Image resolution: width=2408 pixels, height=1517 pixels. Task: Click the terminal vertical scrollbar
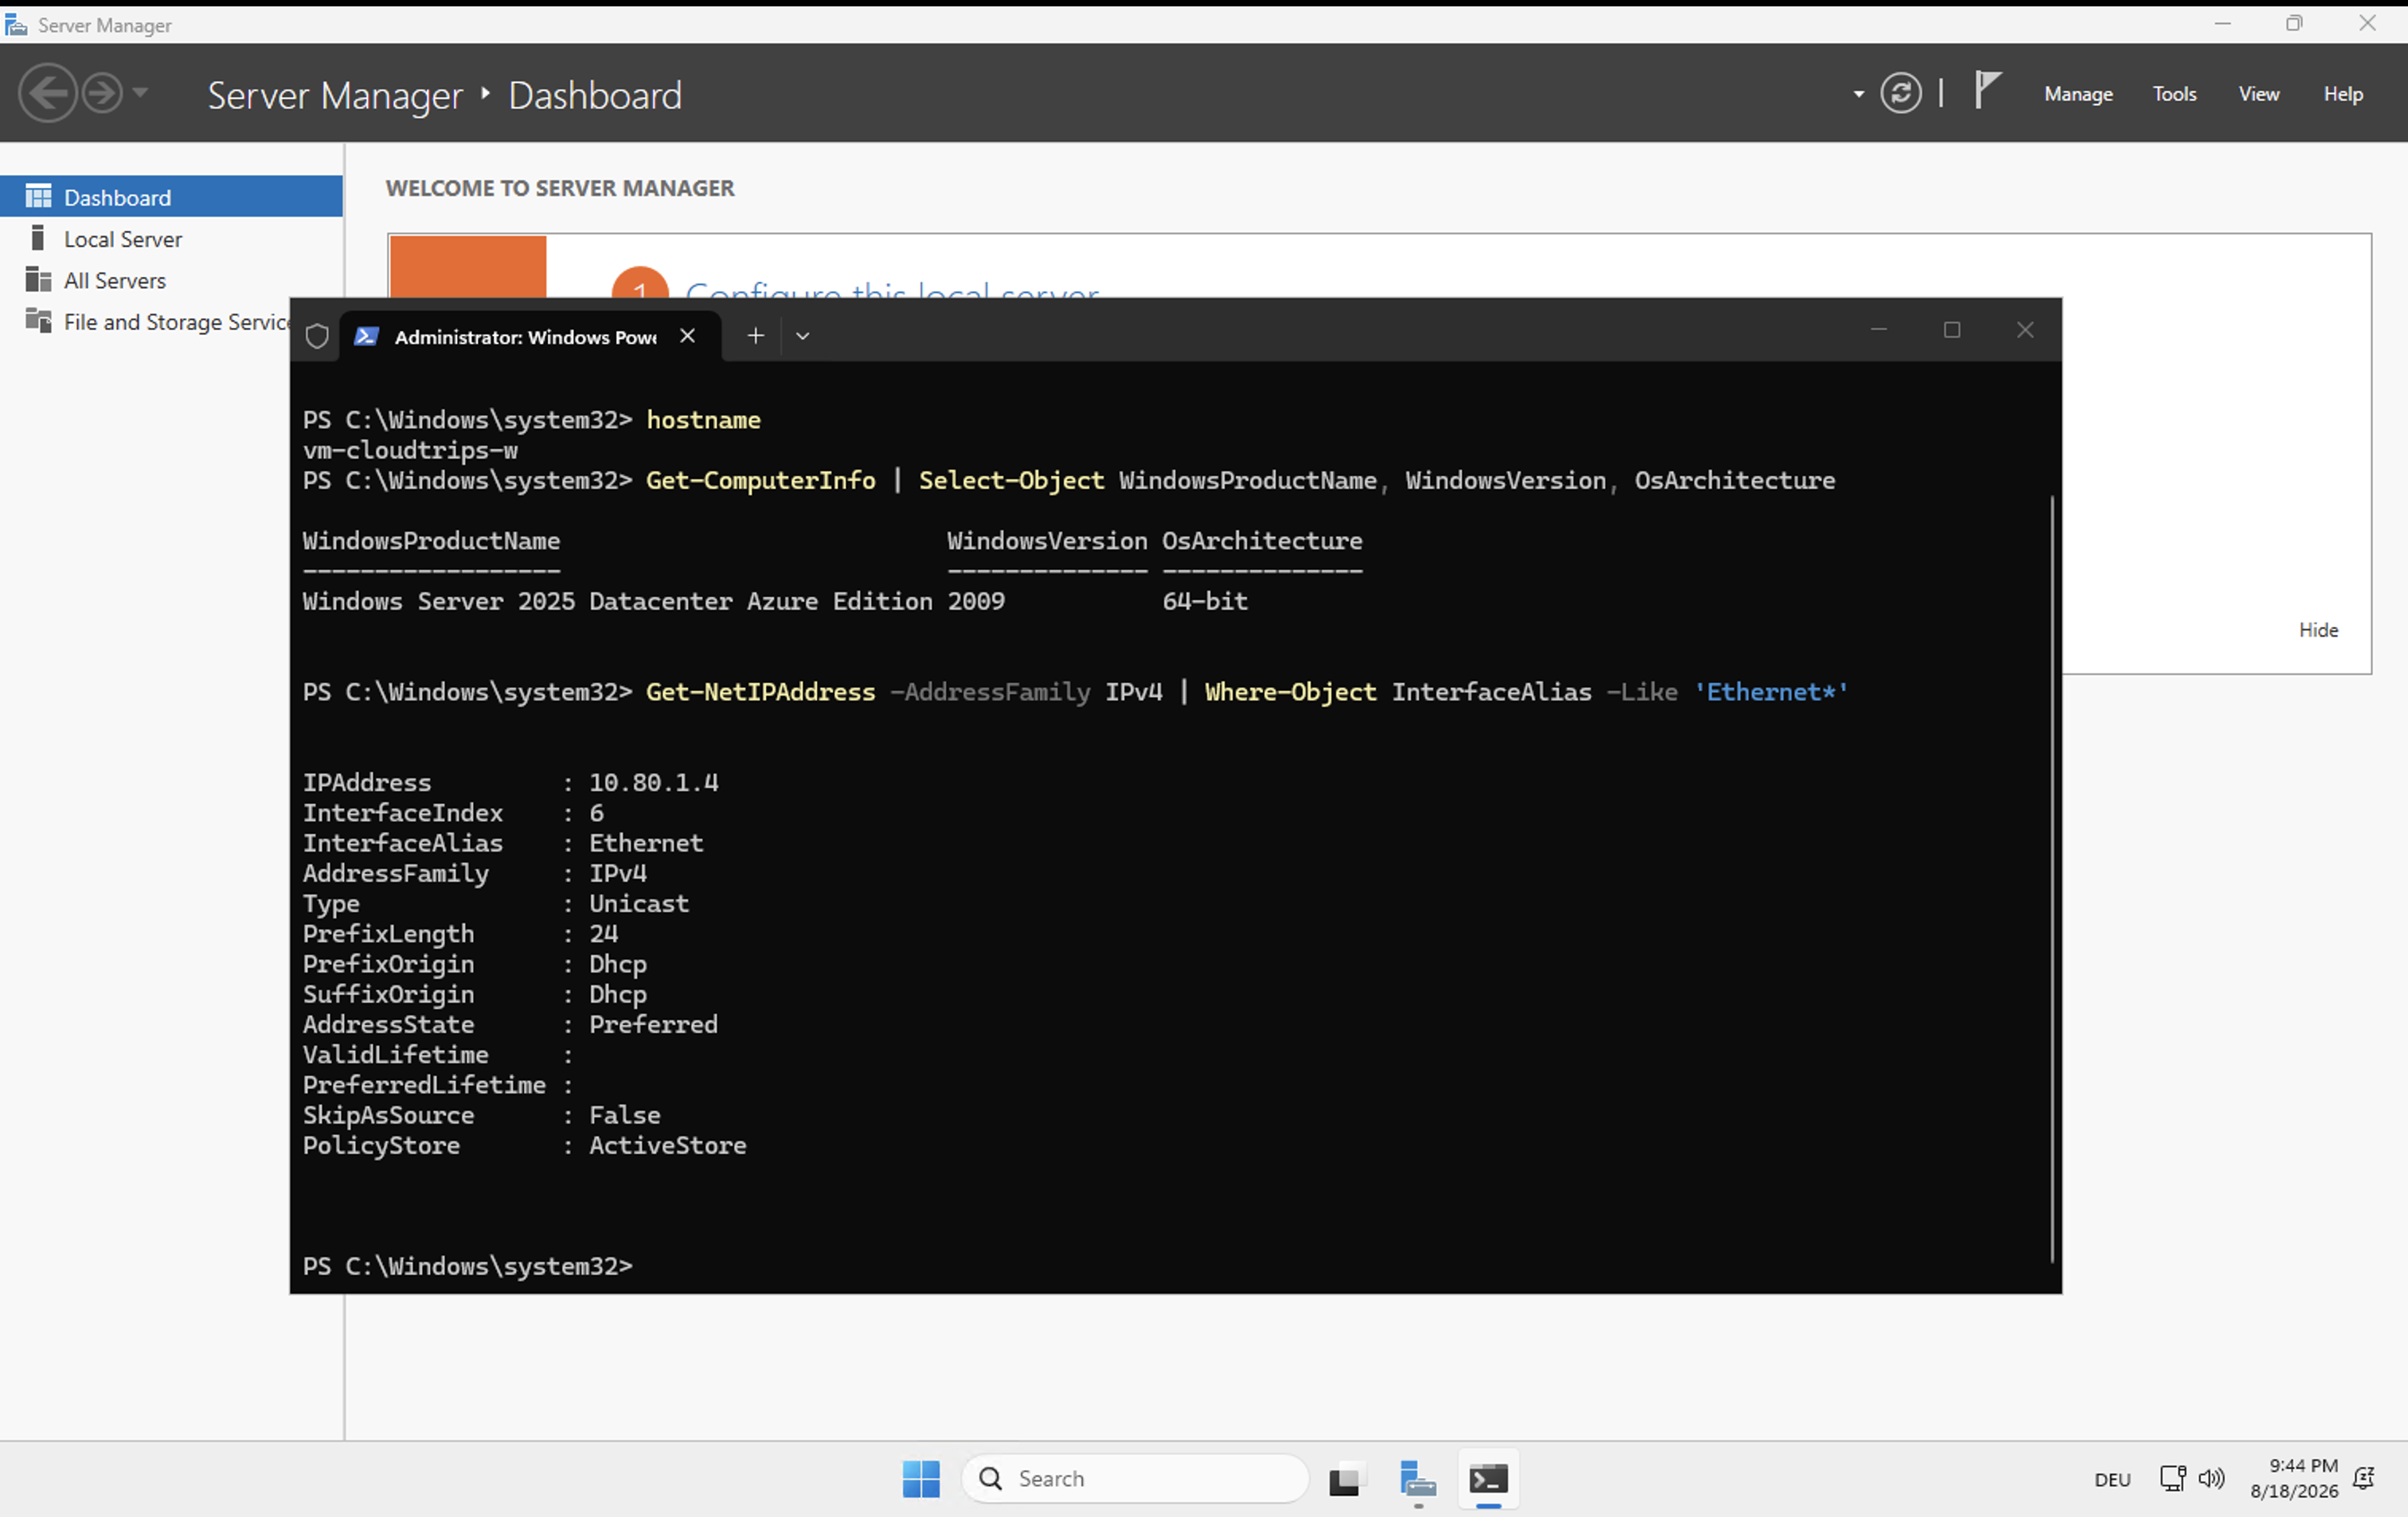tap(2051, 879)
